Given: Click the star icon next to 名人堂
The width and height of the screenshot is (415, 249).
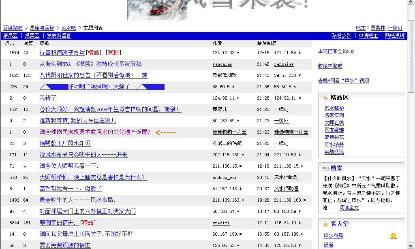Looking at the screenshot, I should (325, 224).
